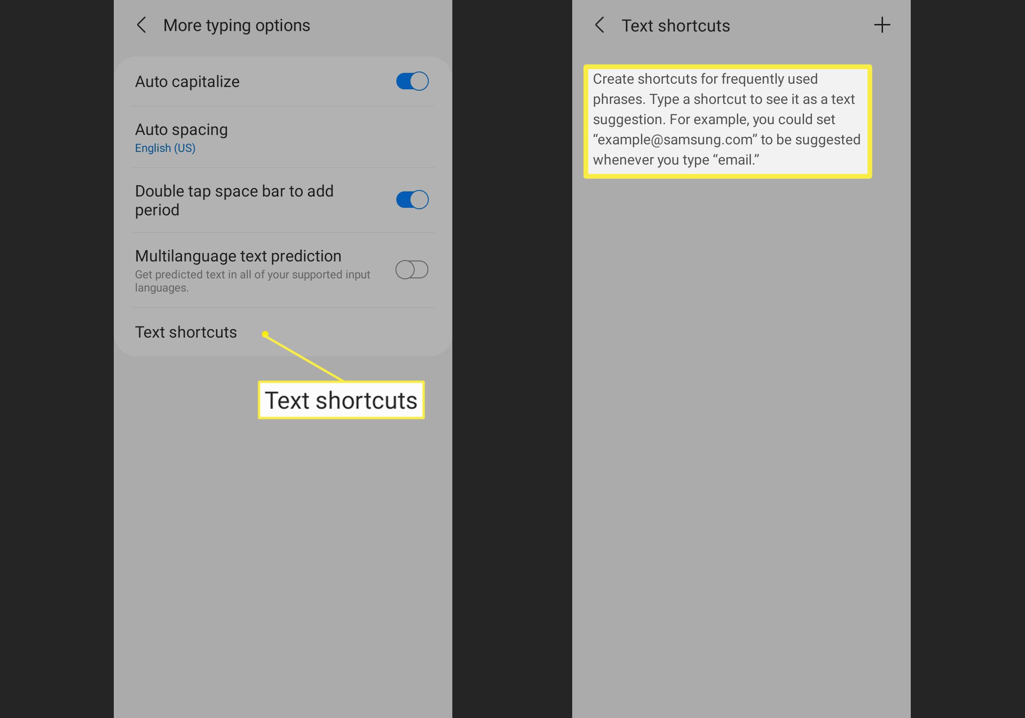Click the Add shortcut plus icon
The height and width of the screenshot is (718, 1025).
click(882, 25)
